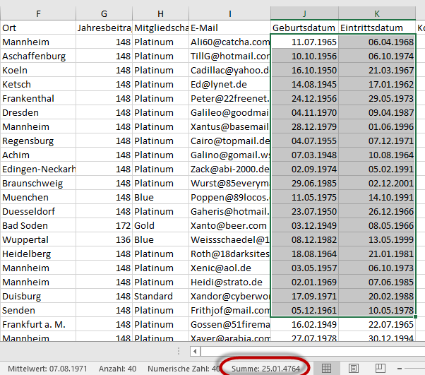Select column F header
The width and height of the screenshot is (425, 375).
38,13
